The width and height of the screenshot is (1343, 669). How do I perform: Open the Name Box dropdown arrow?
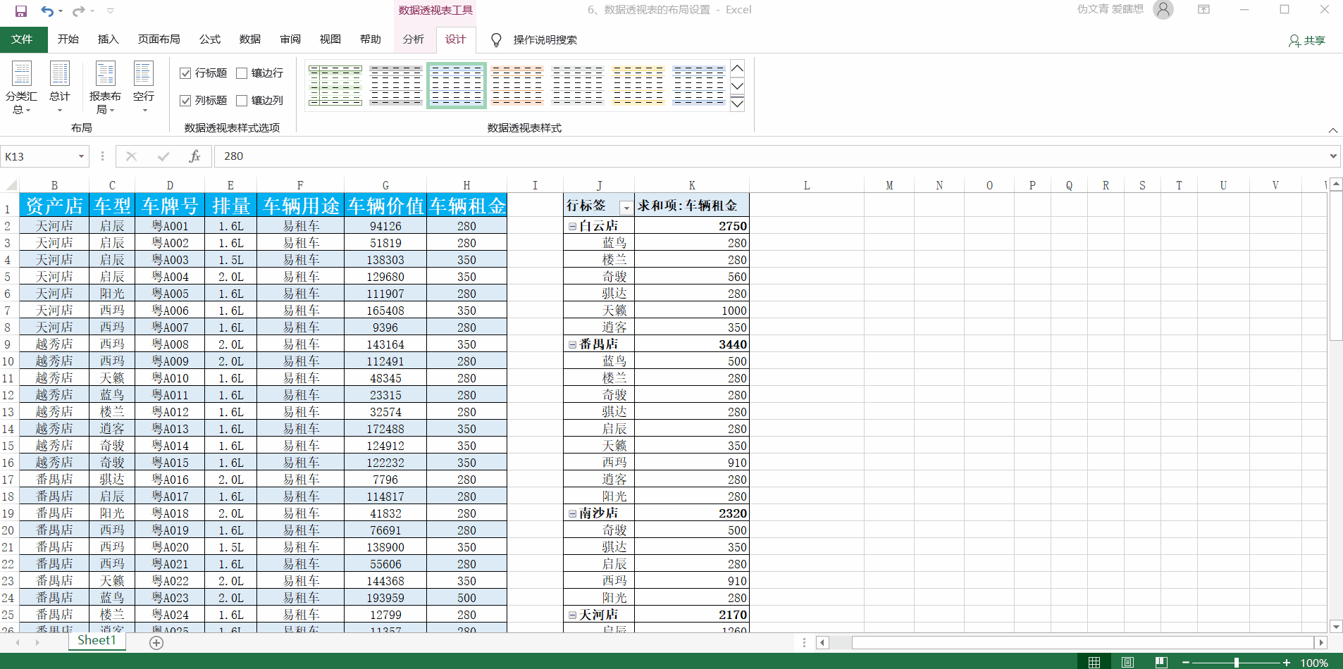81,156
